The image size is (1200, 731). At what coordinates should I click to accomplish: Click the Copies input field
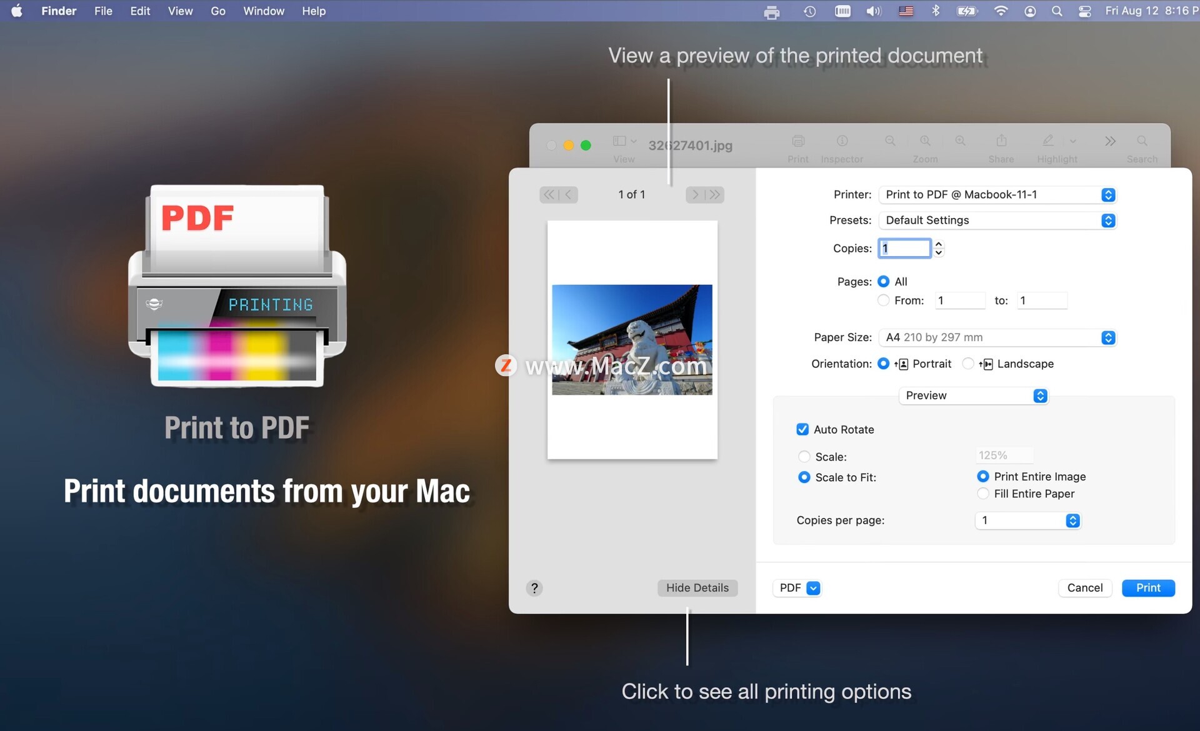(x=904, y=249)
